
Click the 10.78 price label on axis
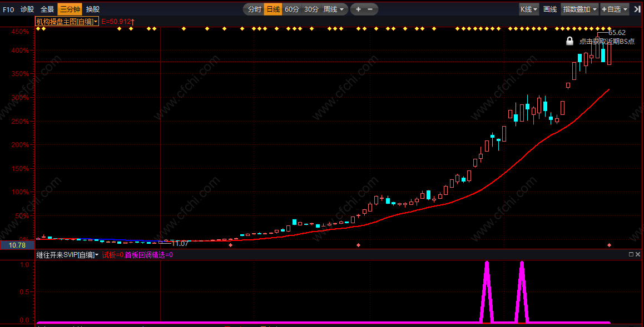17,245
